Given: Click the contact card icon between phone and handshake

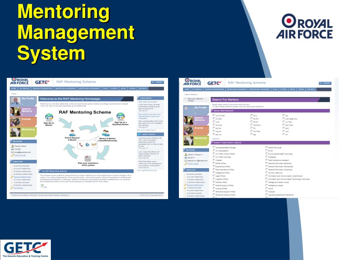Looking at the screenshot, I should pyautogui.click(x=87, y=145).
